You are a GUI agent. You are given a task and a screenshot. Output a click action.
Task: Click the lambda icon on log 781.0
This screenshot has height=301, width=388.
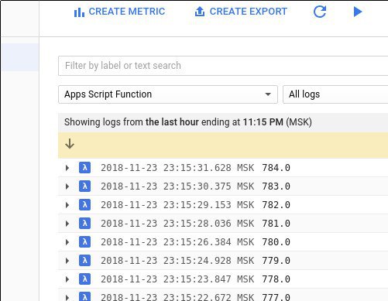point(84,224)
